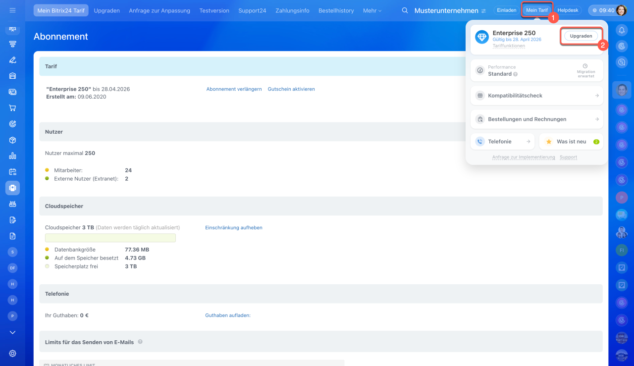Expand the Mehr dropdown menu

372,10
